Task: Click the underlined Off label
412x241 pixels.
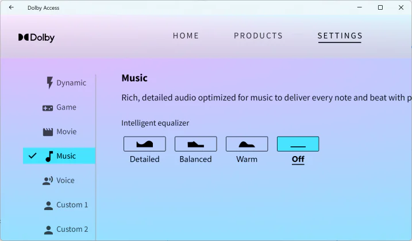Action: click(x=298, y=160)
